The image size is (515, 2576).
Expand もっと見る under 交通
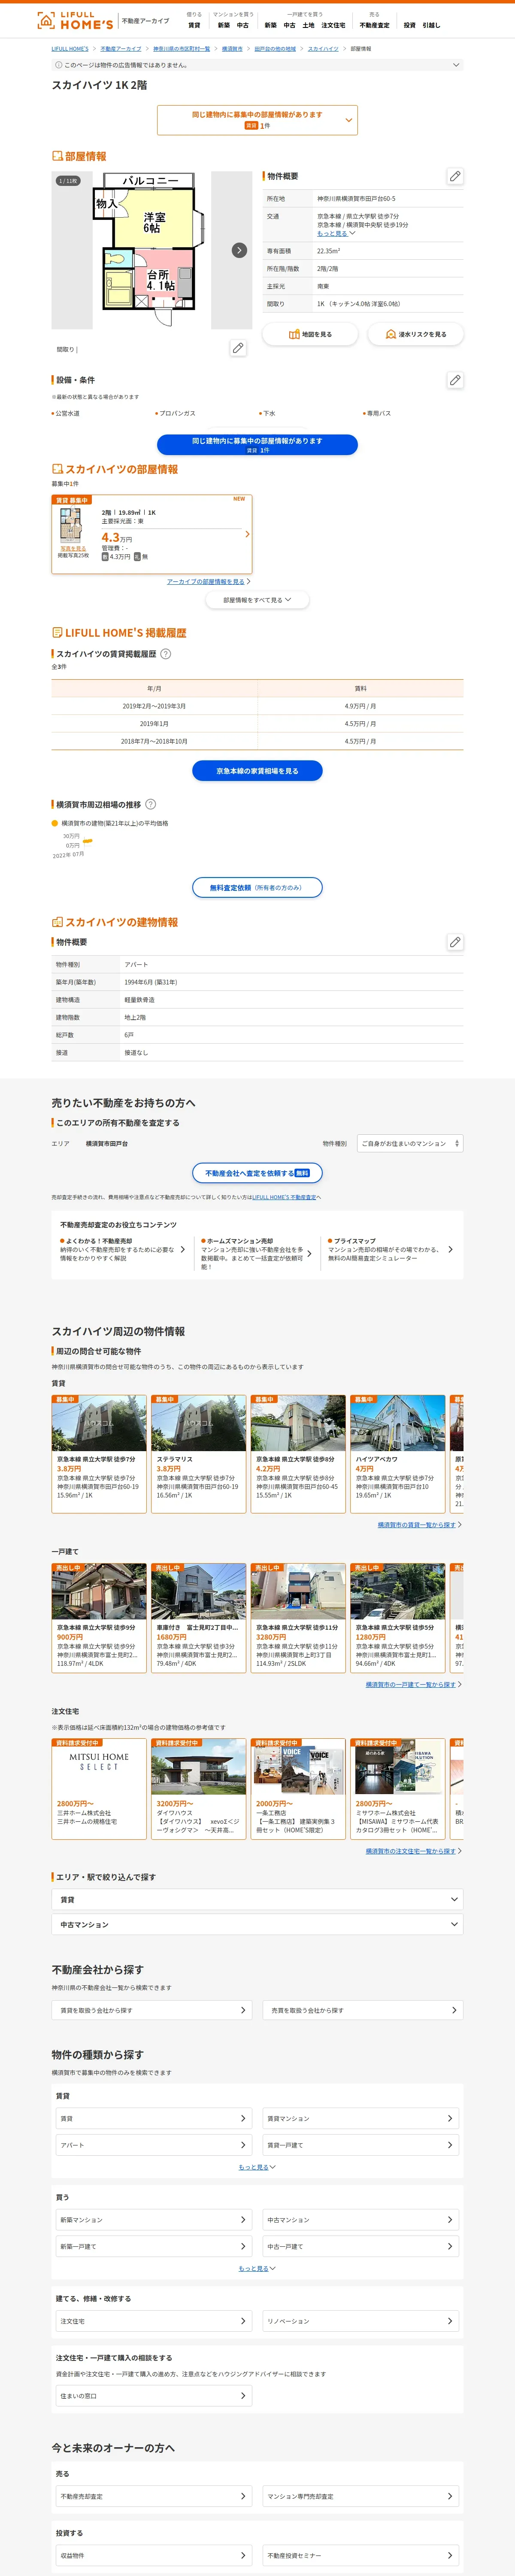tap(336, 234)
